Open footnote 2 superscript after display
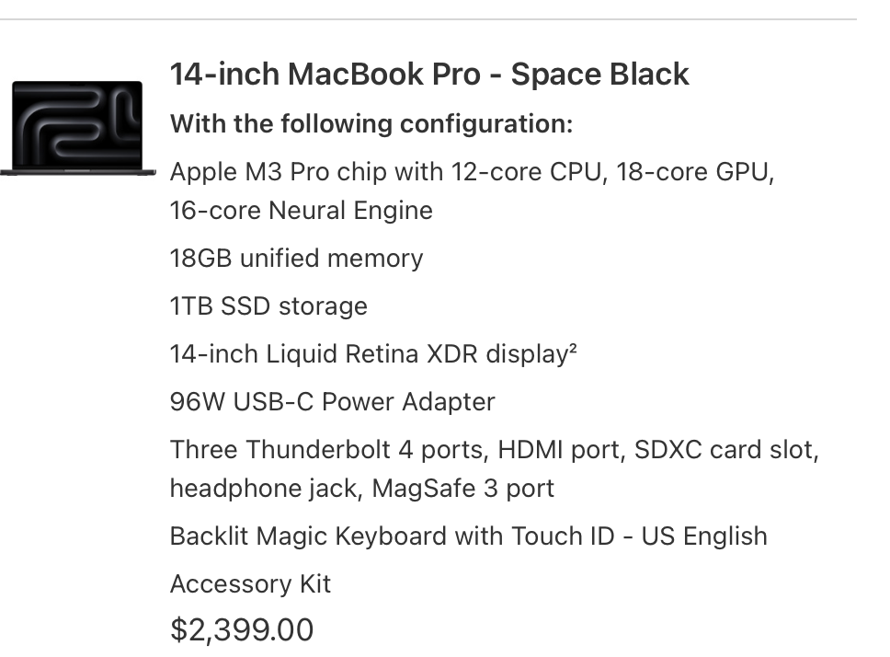This screenshot has width=890, height=657. point(573,348)
